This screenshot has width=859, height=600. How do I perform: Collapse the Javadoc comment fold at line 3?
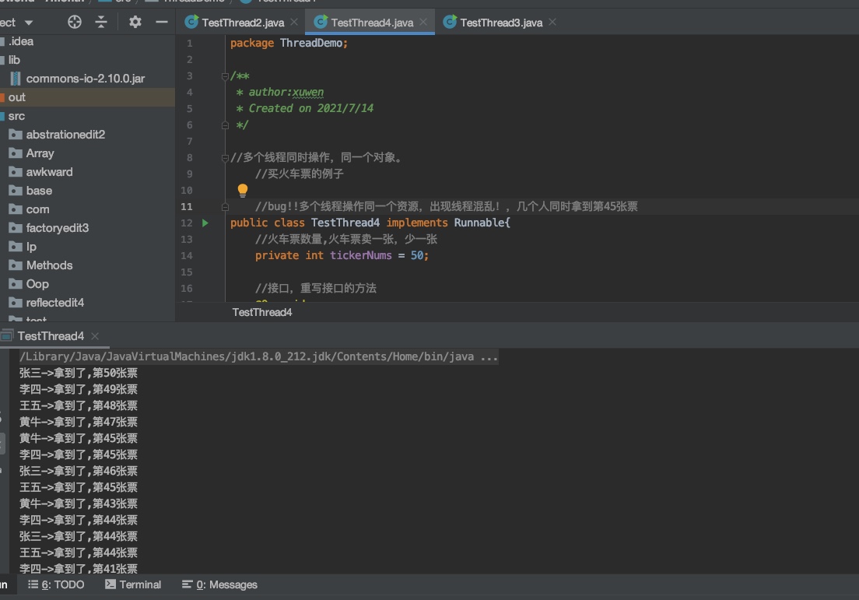tap(225, 76)
